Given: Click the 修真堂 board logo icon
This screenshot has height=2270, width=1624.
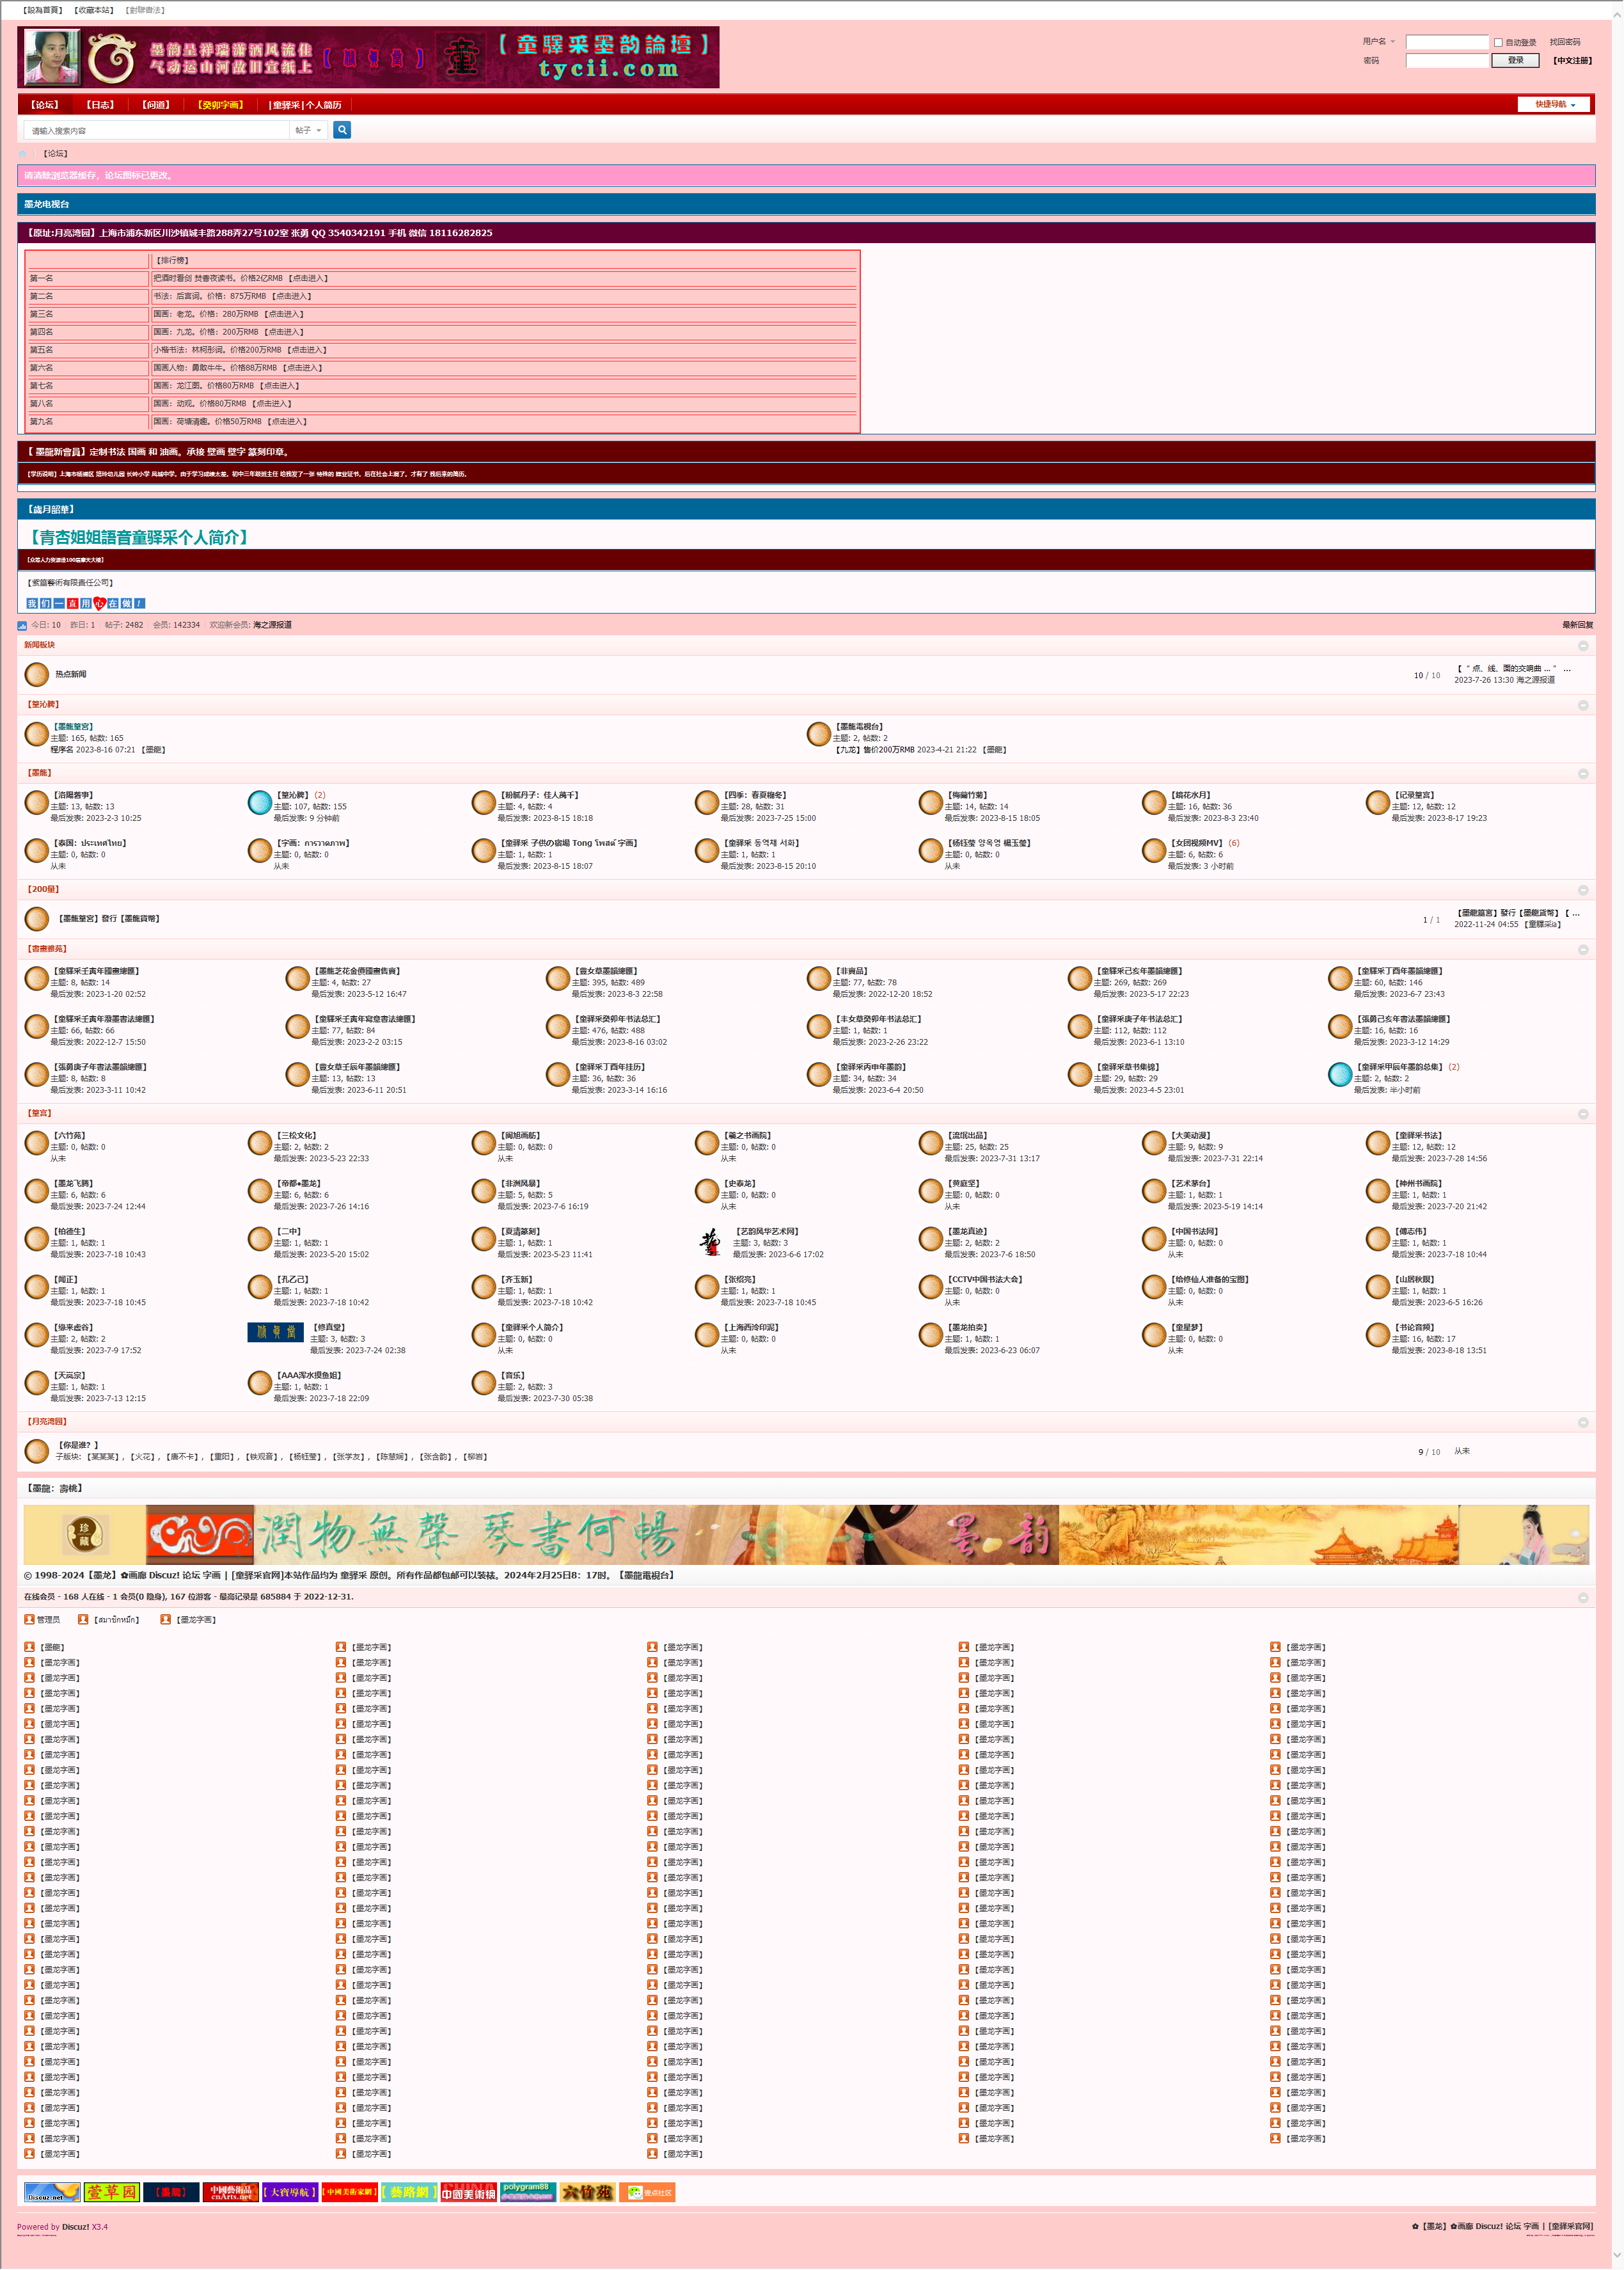Looking at the screenshot, I should 275,1332.
